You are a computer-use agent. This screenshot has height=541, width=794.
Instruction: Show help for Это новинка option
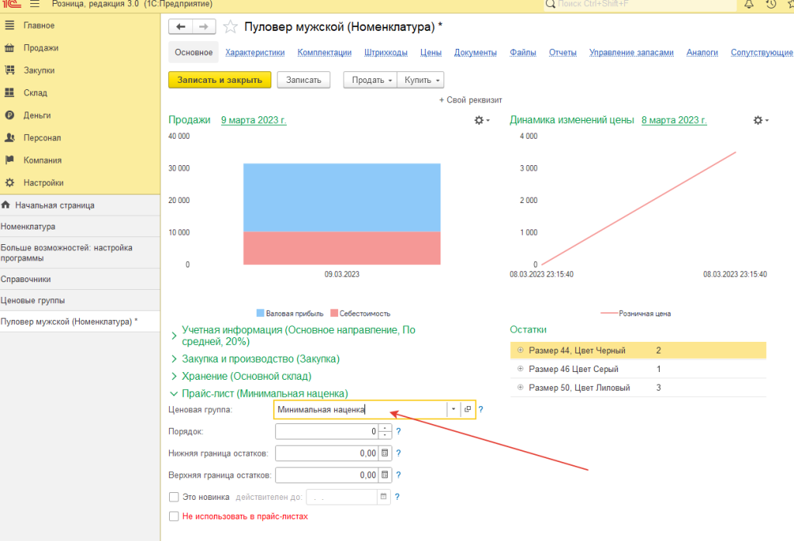(x=397, y=497)
